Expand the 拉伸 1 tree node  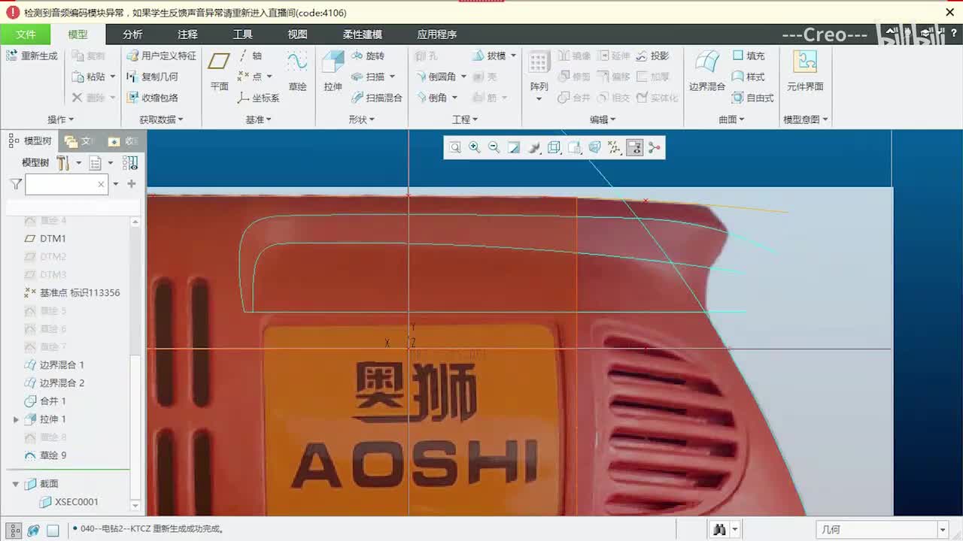pyautogui.click(x=16, y=419)
